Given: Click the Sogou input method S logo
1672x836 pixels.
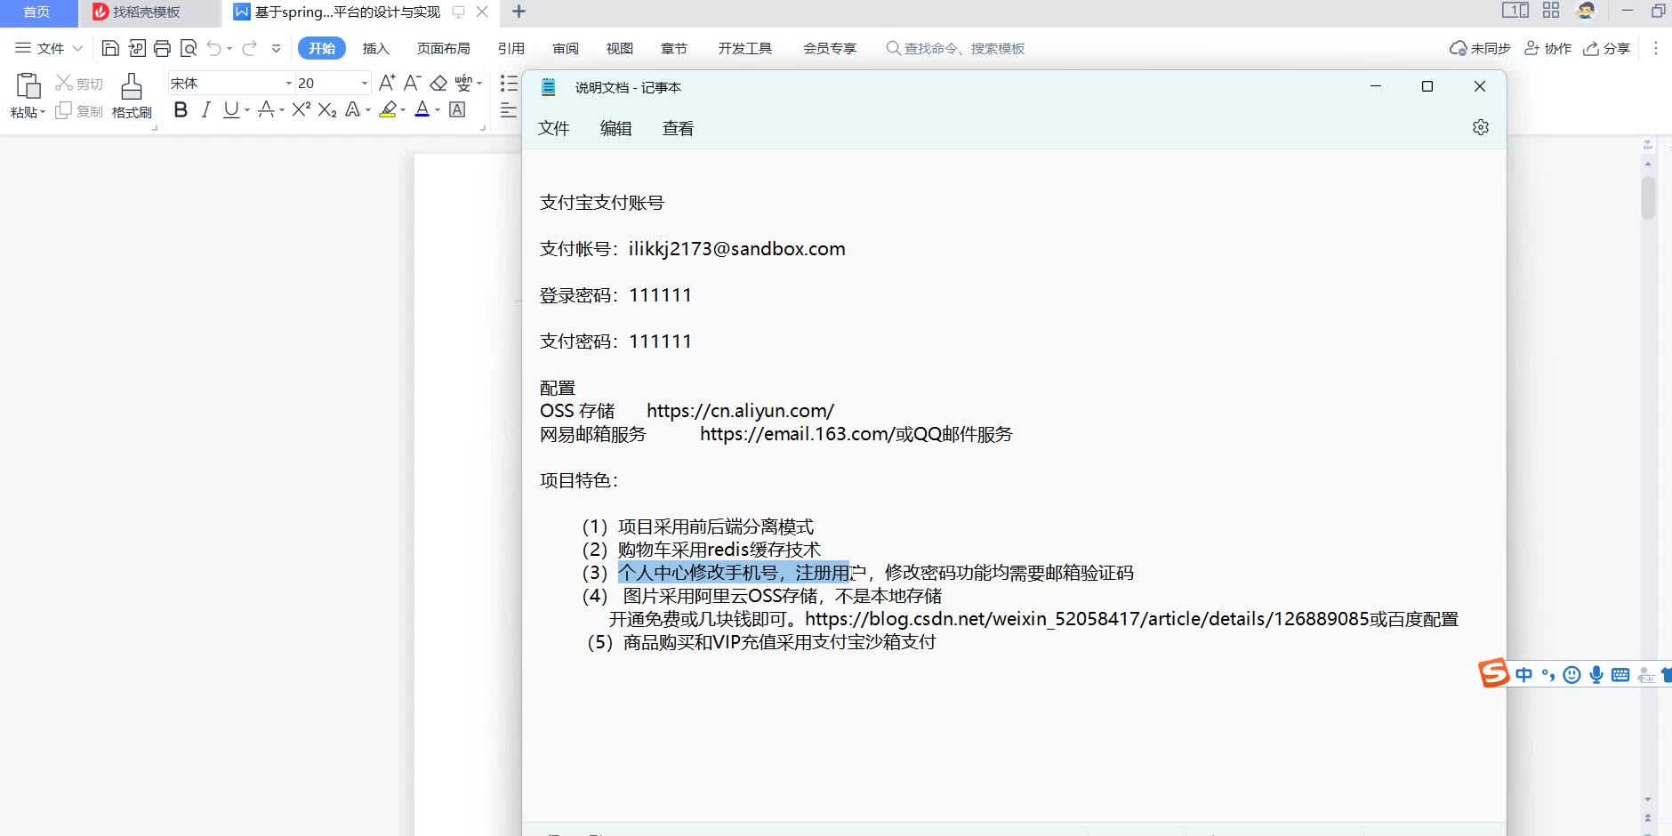Looking at the screenshot, I should pyautogui.click(x=1493, y=673).
